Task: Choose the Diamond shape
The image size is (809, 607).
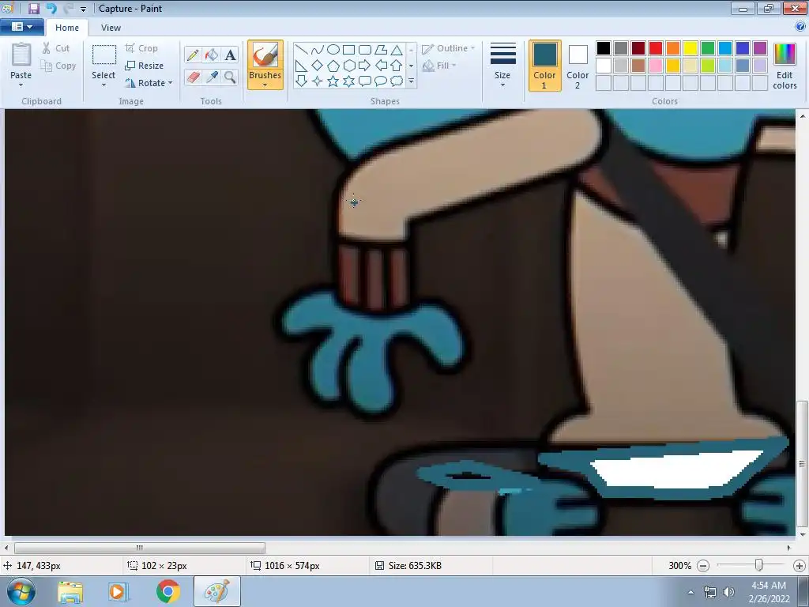Action: click(318, 66)
